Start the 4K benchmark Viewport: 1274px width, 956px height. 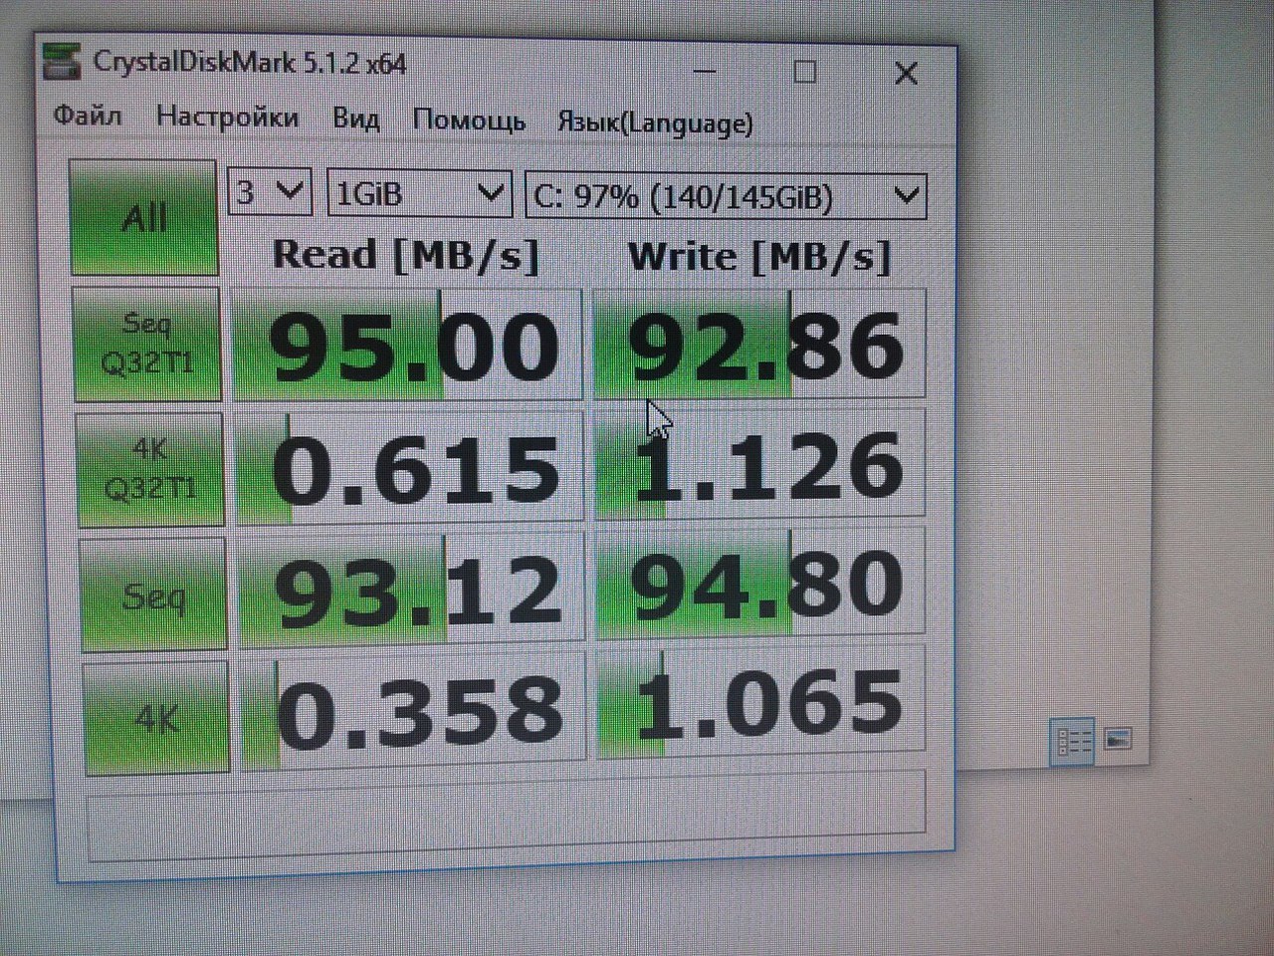[156, 717]
